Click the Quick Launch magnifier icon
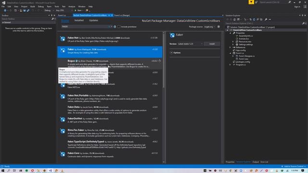The height and width of the screenshot is (173, 308). coord(290,2)
